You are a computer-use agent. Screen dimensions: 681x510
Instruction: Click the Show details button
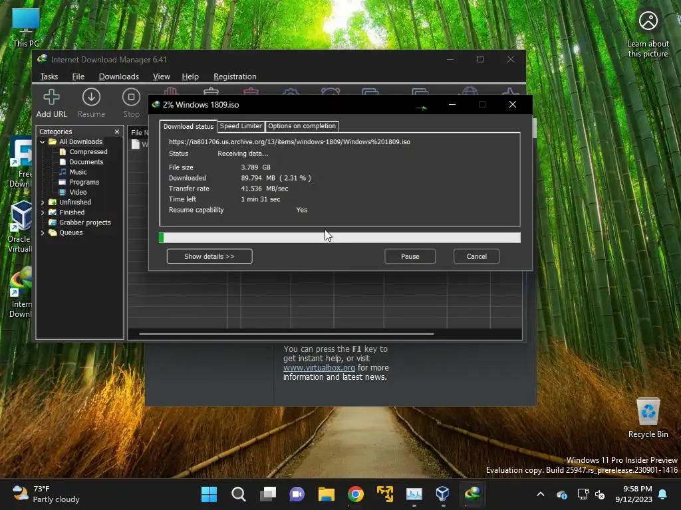(x=209, y=256)
